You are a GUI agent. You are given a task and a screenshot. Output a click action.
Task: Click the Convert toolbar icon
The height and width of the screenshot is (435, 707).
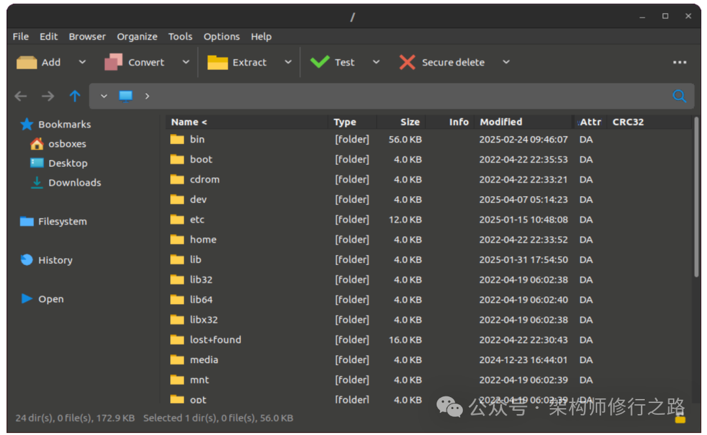(113, 62)
